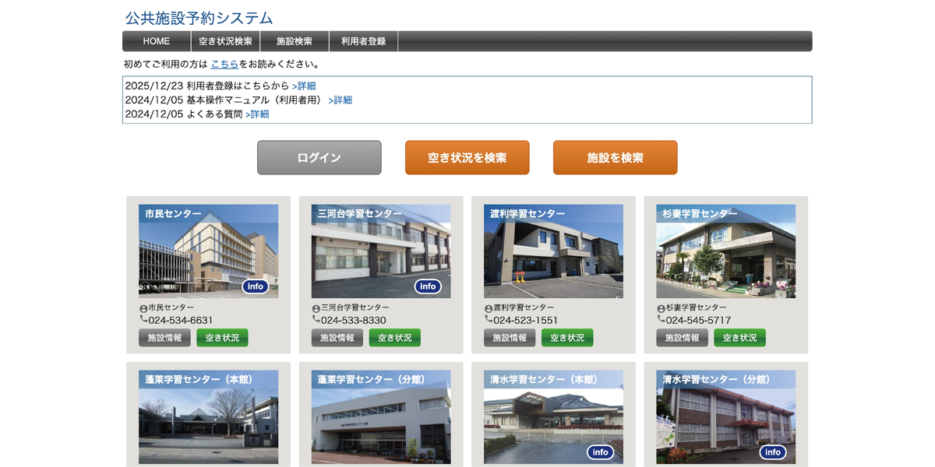This screenshot has height=467, width=935.
Task: Click 空き状況 button for 市民センター
Action: [222, 338]
